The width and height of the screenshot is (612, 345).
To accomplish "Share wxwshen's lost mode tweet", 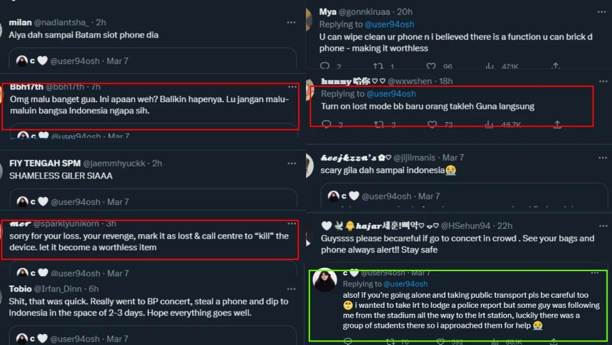I will coord(557,125).
